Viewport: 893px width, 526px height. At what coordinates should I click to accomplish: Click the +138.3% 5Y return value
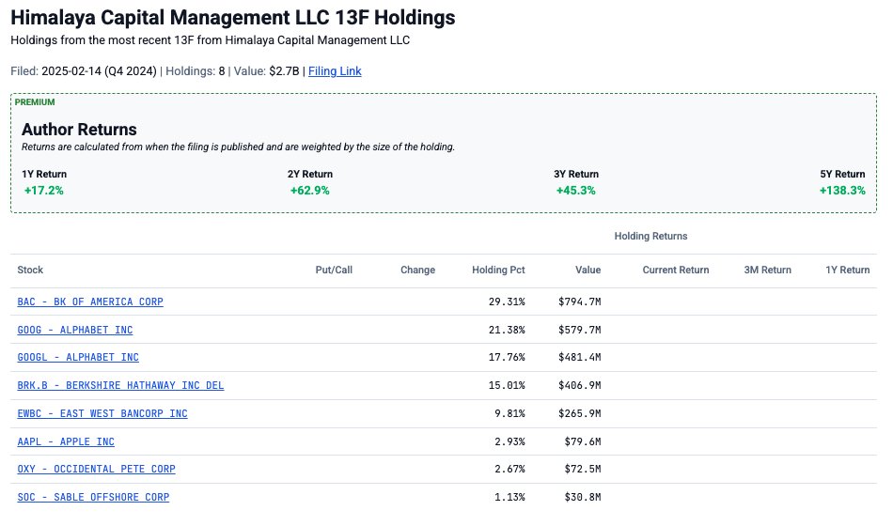coord(842,191)
